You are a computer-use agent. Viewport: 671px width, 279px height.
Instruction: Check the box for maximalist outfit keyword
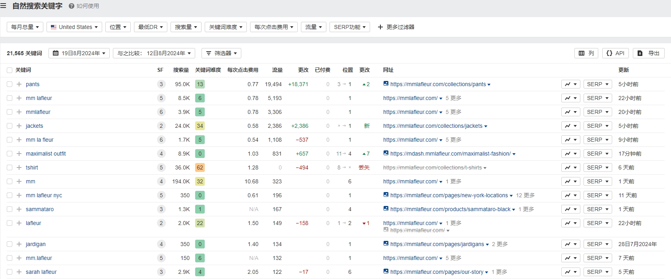(x=10, y=154)
